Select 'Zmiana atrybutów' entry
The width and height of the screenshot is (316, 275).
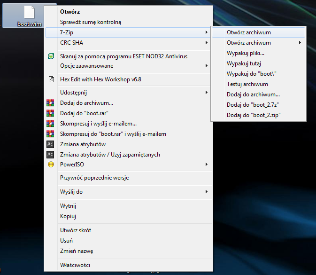click(x=129, y=144)
